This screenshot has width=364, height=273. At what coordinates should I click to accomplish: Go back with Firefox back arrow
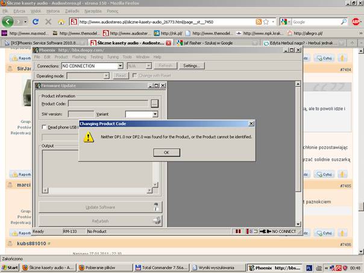8,22
